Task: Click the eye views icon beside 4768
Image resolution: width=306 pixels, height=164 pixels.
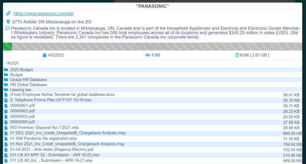Action: [147, 55]
